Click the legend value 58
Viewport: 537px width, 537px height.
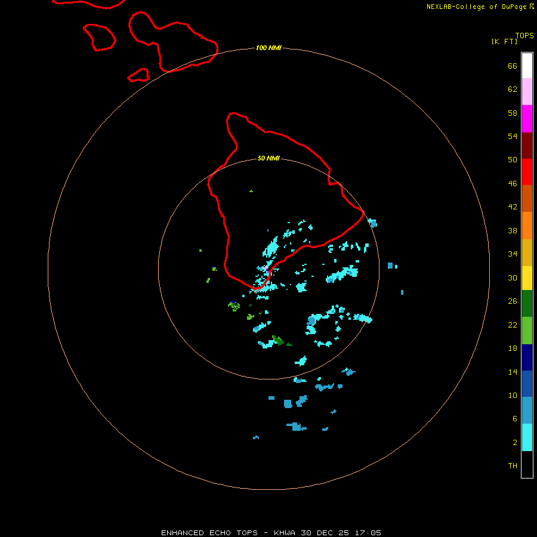[513, 113]
